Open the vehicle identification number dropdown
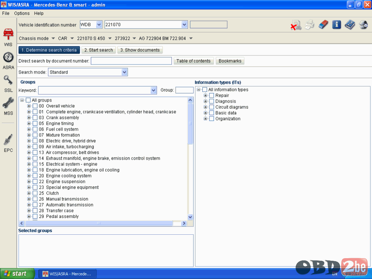This screenshot has width=372, height=279. pos(185,25)
